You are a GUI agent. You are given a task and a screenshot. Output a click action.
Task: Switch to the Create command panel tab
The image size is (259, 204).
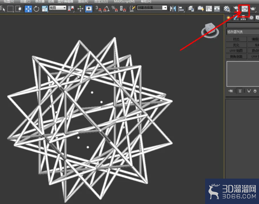coord(228,18)
